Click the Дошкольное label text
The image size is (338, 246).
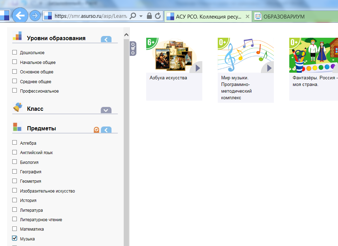pyautogui.click(x=32, y=53)
